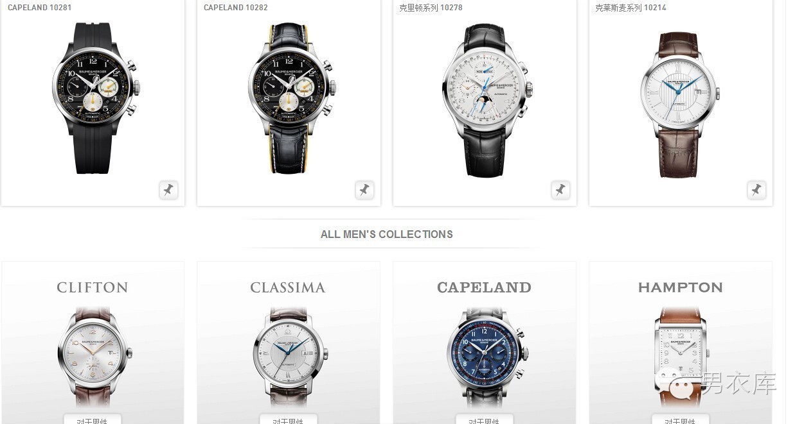Screen dimensions: 804x424
Task: Click the pin icon for model 10214
Action: pyautogui.click(x=756, y=190)
